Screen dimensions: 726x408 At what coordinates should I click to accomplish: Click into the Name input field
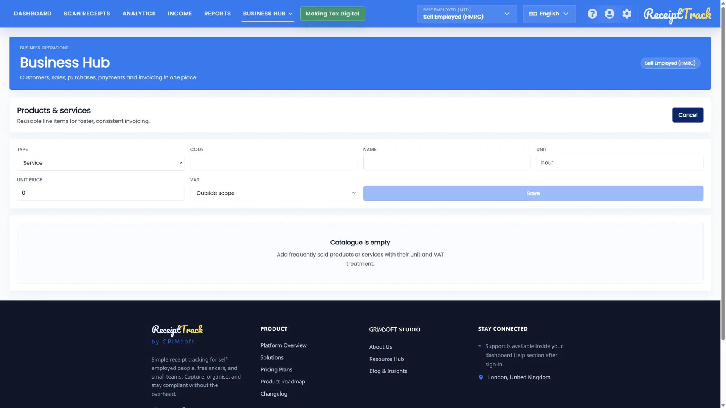pos(447,163)
